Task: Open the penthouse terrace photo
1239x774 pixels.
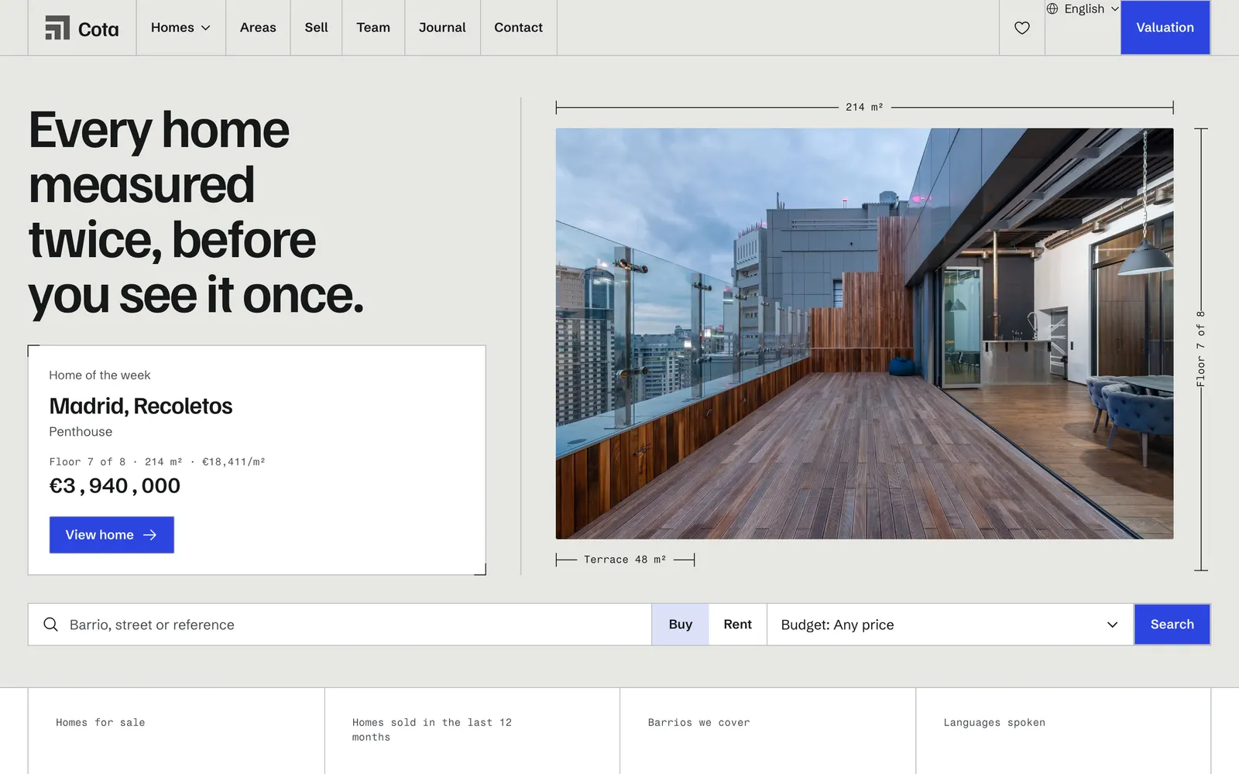Action: pos(864,334)
